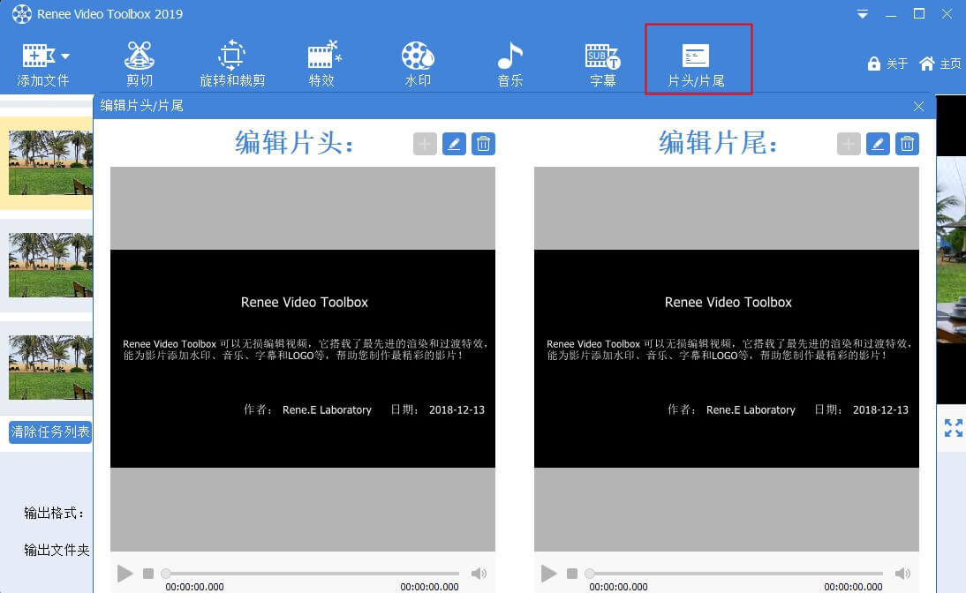Select the second video thumbnail in list
Image resolution: width=966 pixels, height=593 pixels.
[50, 265]
